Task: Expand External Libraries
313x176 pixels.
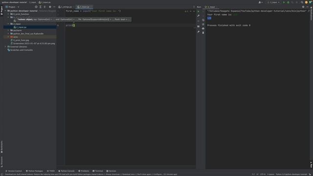Action: (x=5, y=47)
